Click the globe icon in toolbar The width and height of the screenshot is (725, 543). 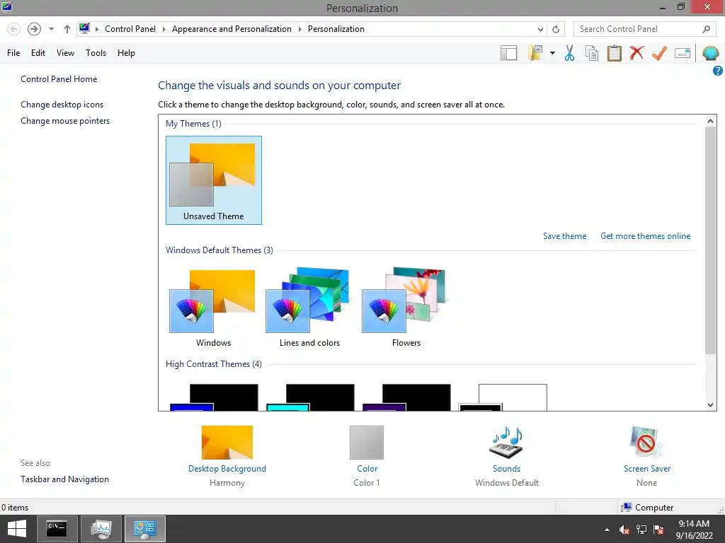(711, 53)
